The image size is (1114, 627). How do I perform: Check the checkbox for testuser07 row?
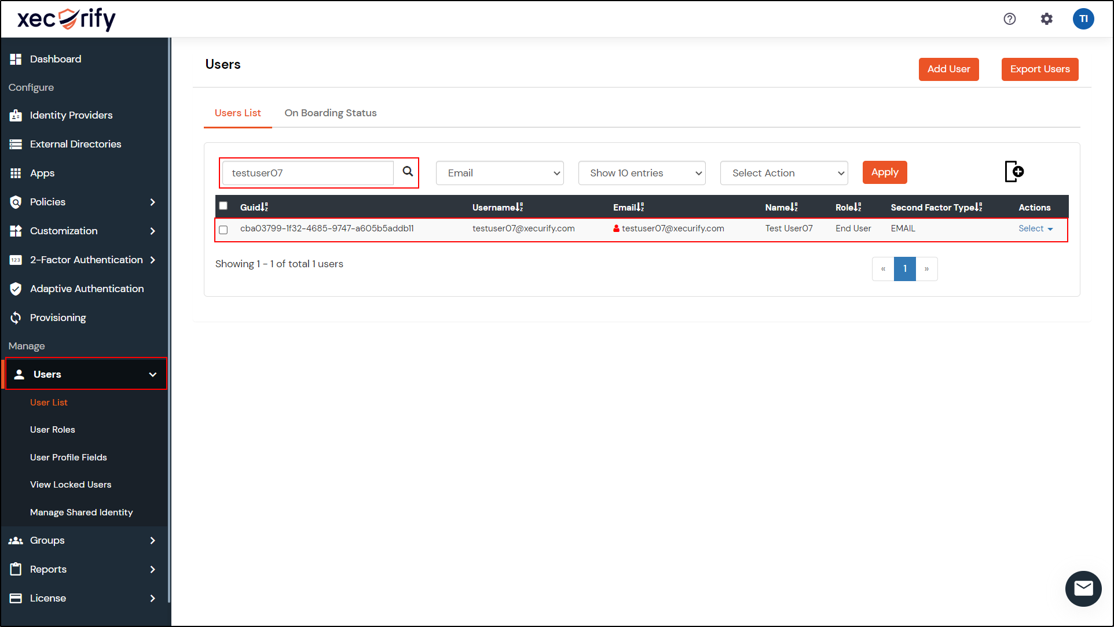pyautogui.click(x=223, y=230)
